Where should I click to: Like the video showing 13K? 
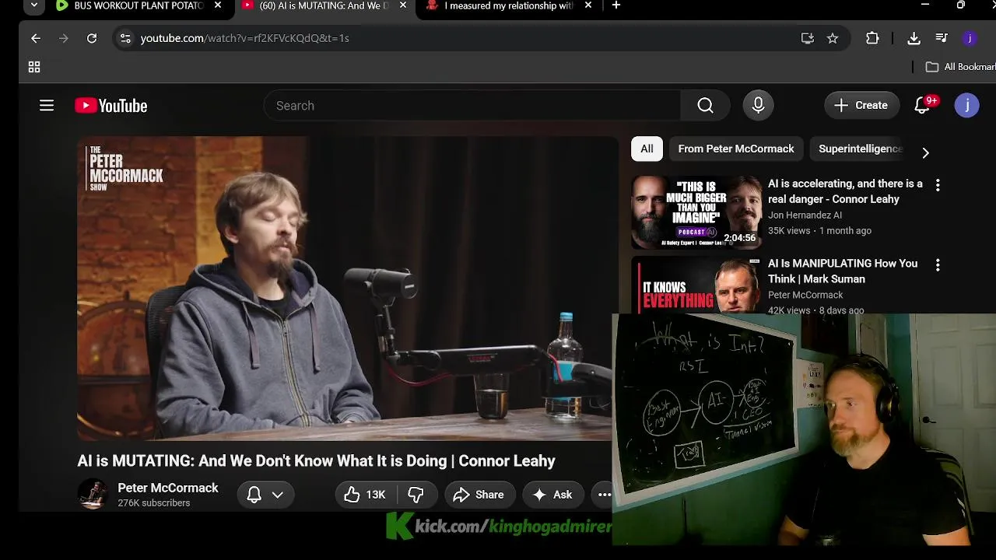coord(366,495)
